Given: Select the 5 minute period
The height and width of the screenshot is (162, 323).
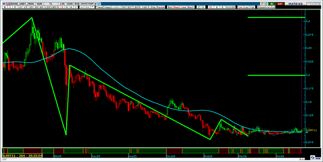Looking at the screenshot, I should pyautogui.click(x=15, y=7).
